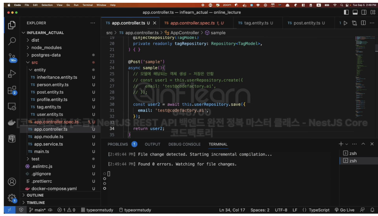
Task: Open remote window indicator in status bar
Action: pos(9,210)
